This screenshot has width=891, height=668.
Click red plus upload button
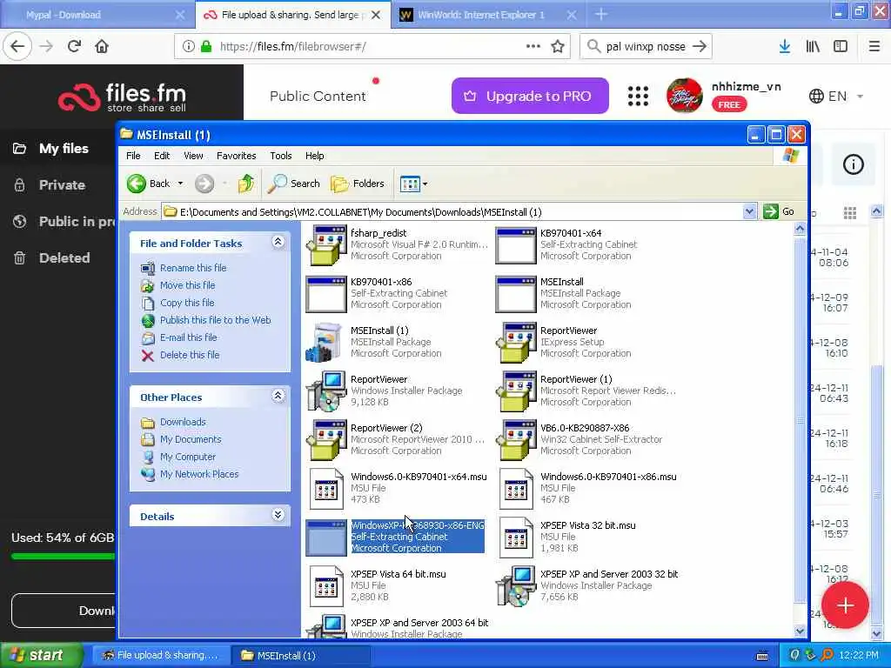[x=845, y=605]
